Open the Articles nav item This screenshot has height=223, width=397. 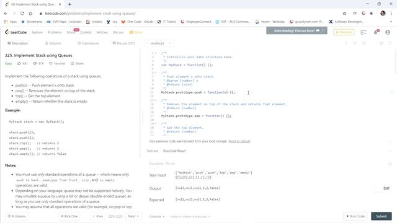tap(102, 32)
